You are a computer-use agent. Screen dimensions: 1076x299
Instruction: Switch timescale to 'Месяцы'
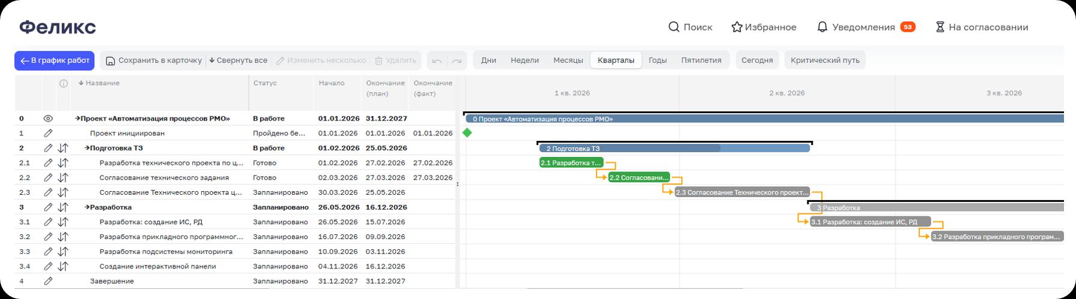tap(568, 61)
